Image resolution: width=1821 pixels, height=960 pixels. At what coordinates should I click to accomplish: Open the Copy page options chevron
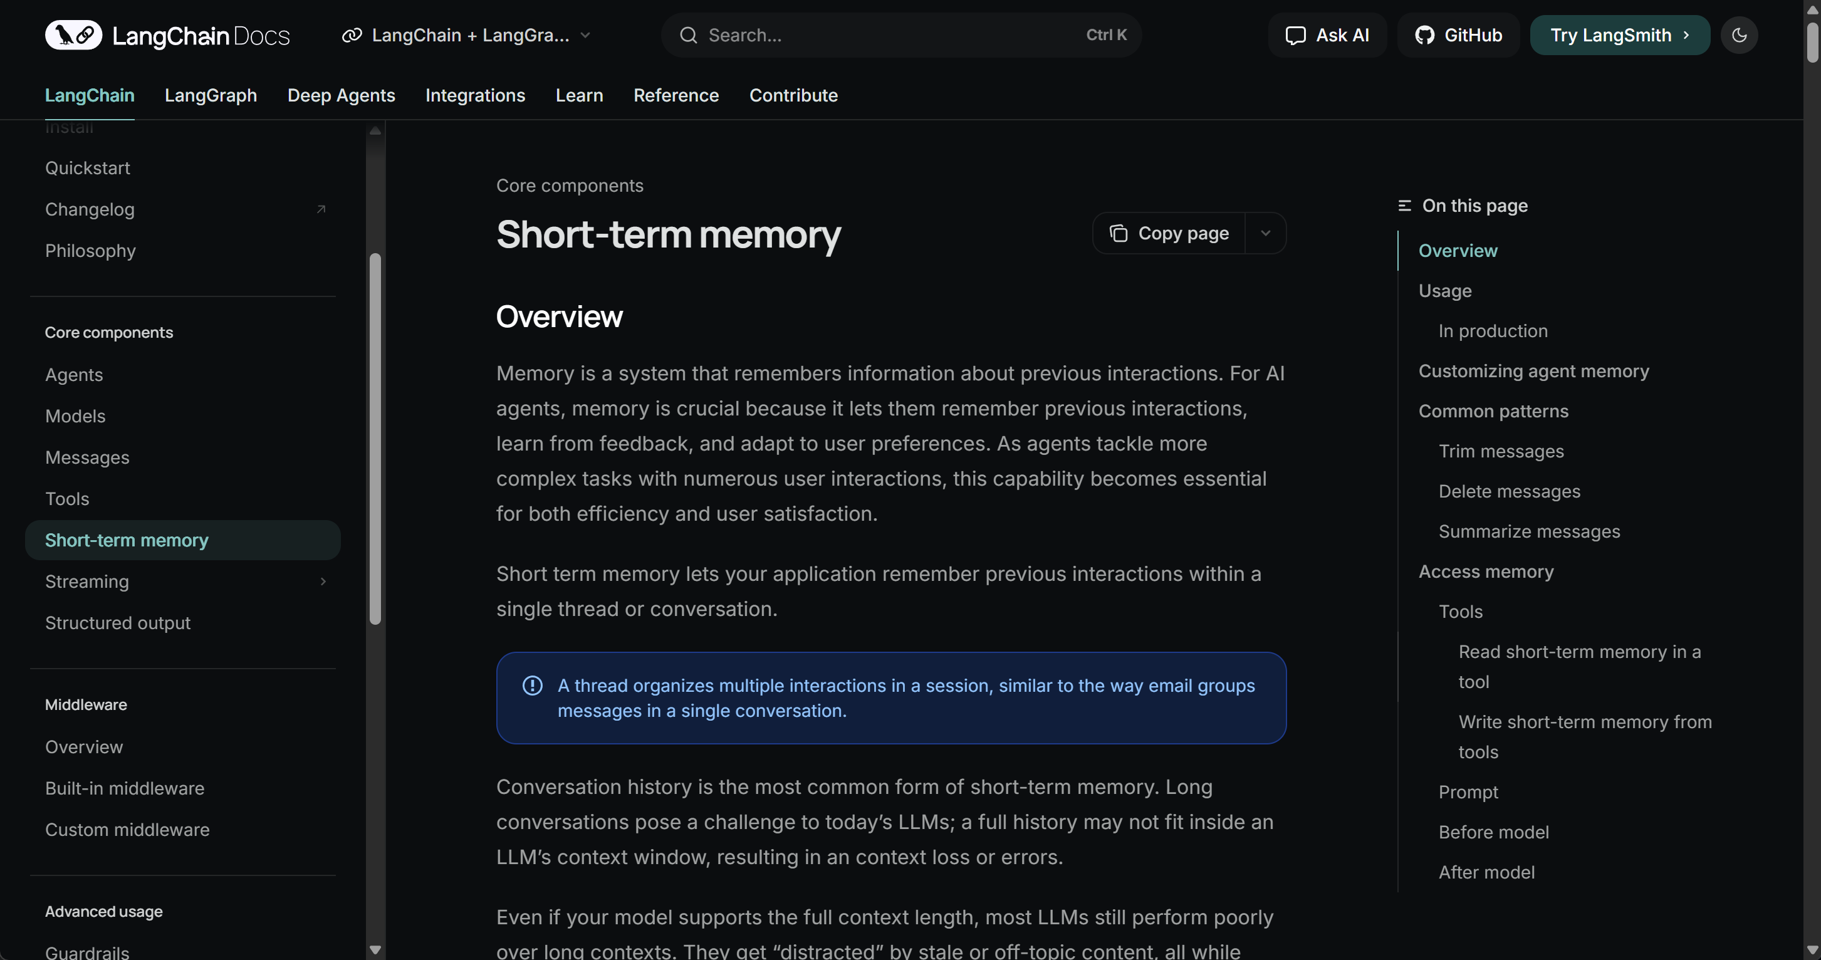pyautogui.click(x=1265, y=233)
